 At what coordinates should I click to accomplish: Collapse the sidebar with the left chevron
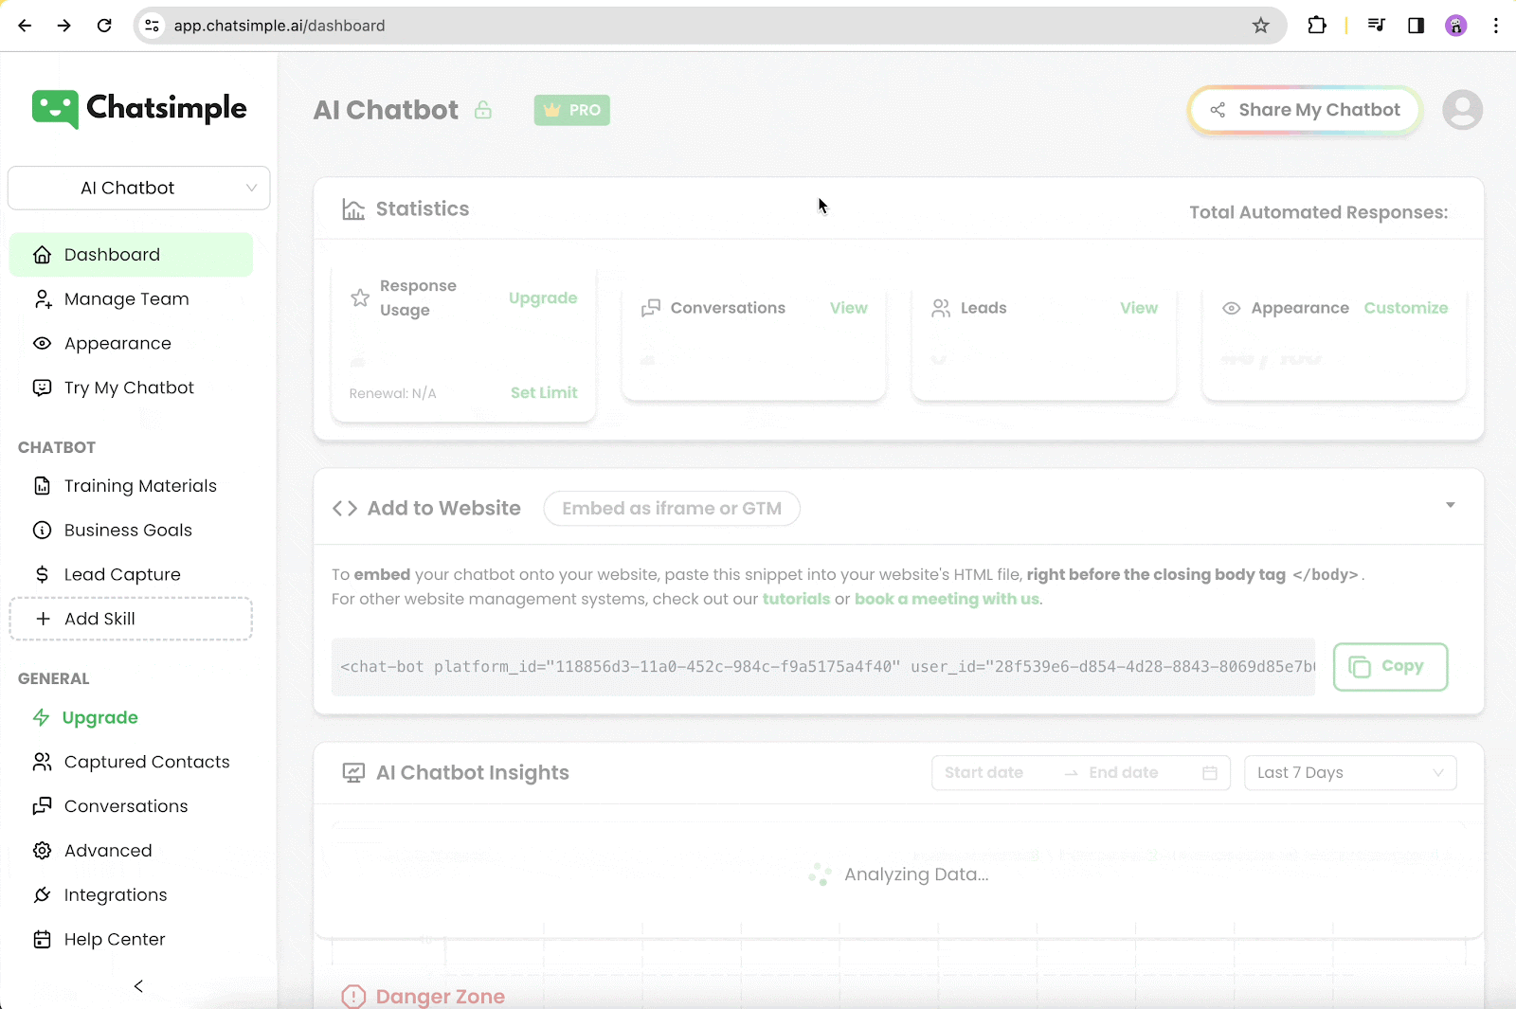coord(138,986)
